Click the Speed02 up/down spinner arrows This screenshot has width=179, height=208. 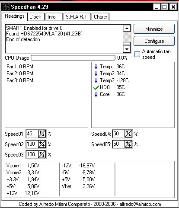click(x=42, y=144)
